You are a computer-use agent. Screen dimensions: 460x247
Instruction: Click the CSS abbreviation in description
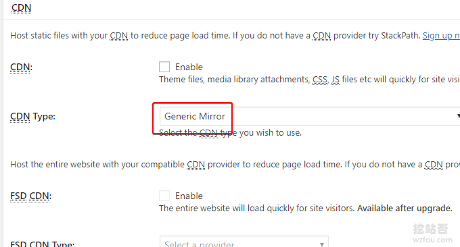coord(320,80)
